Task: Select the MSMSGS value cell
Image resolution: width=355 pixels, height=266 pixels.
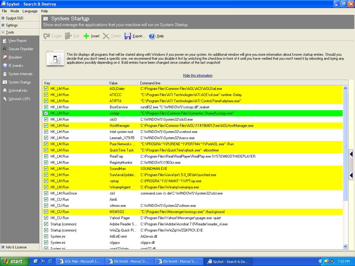Action: pos(117,212)
